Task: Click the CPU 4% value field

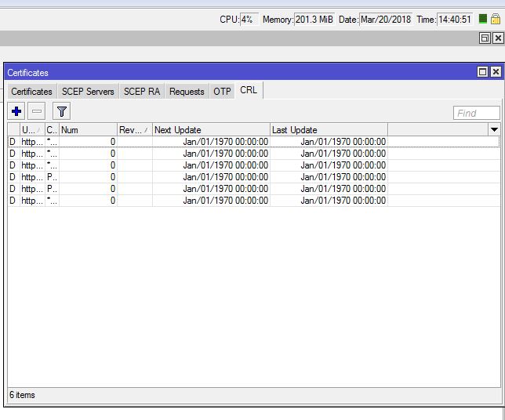Action: [249, 20]
